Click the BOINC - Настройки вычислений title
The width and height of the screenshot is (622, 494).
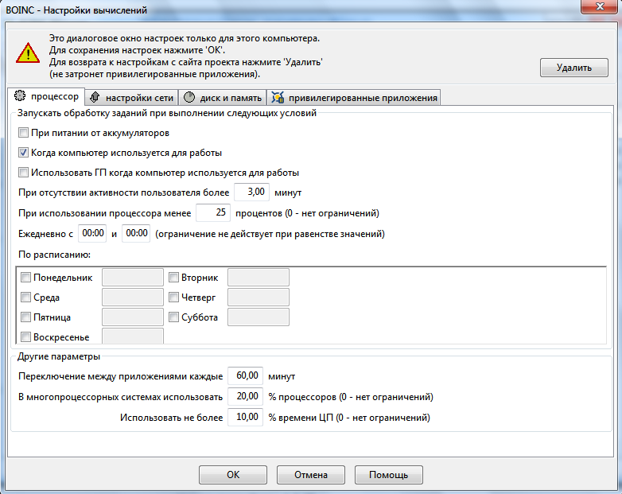pos(76,10)
